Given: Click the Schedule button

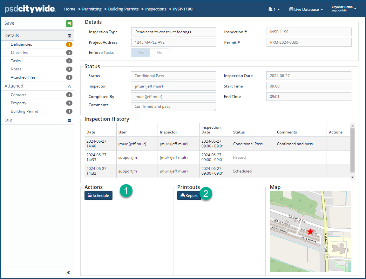Looking at the screenshot, I should (98, 196).
